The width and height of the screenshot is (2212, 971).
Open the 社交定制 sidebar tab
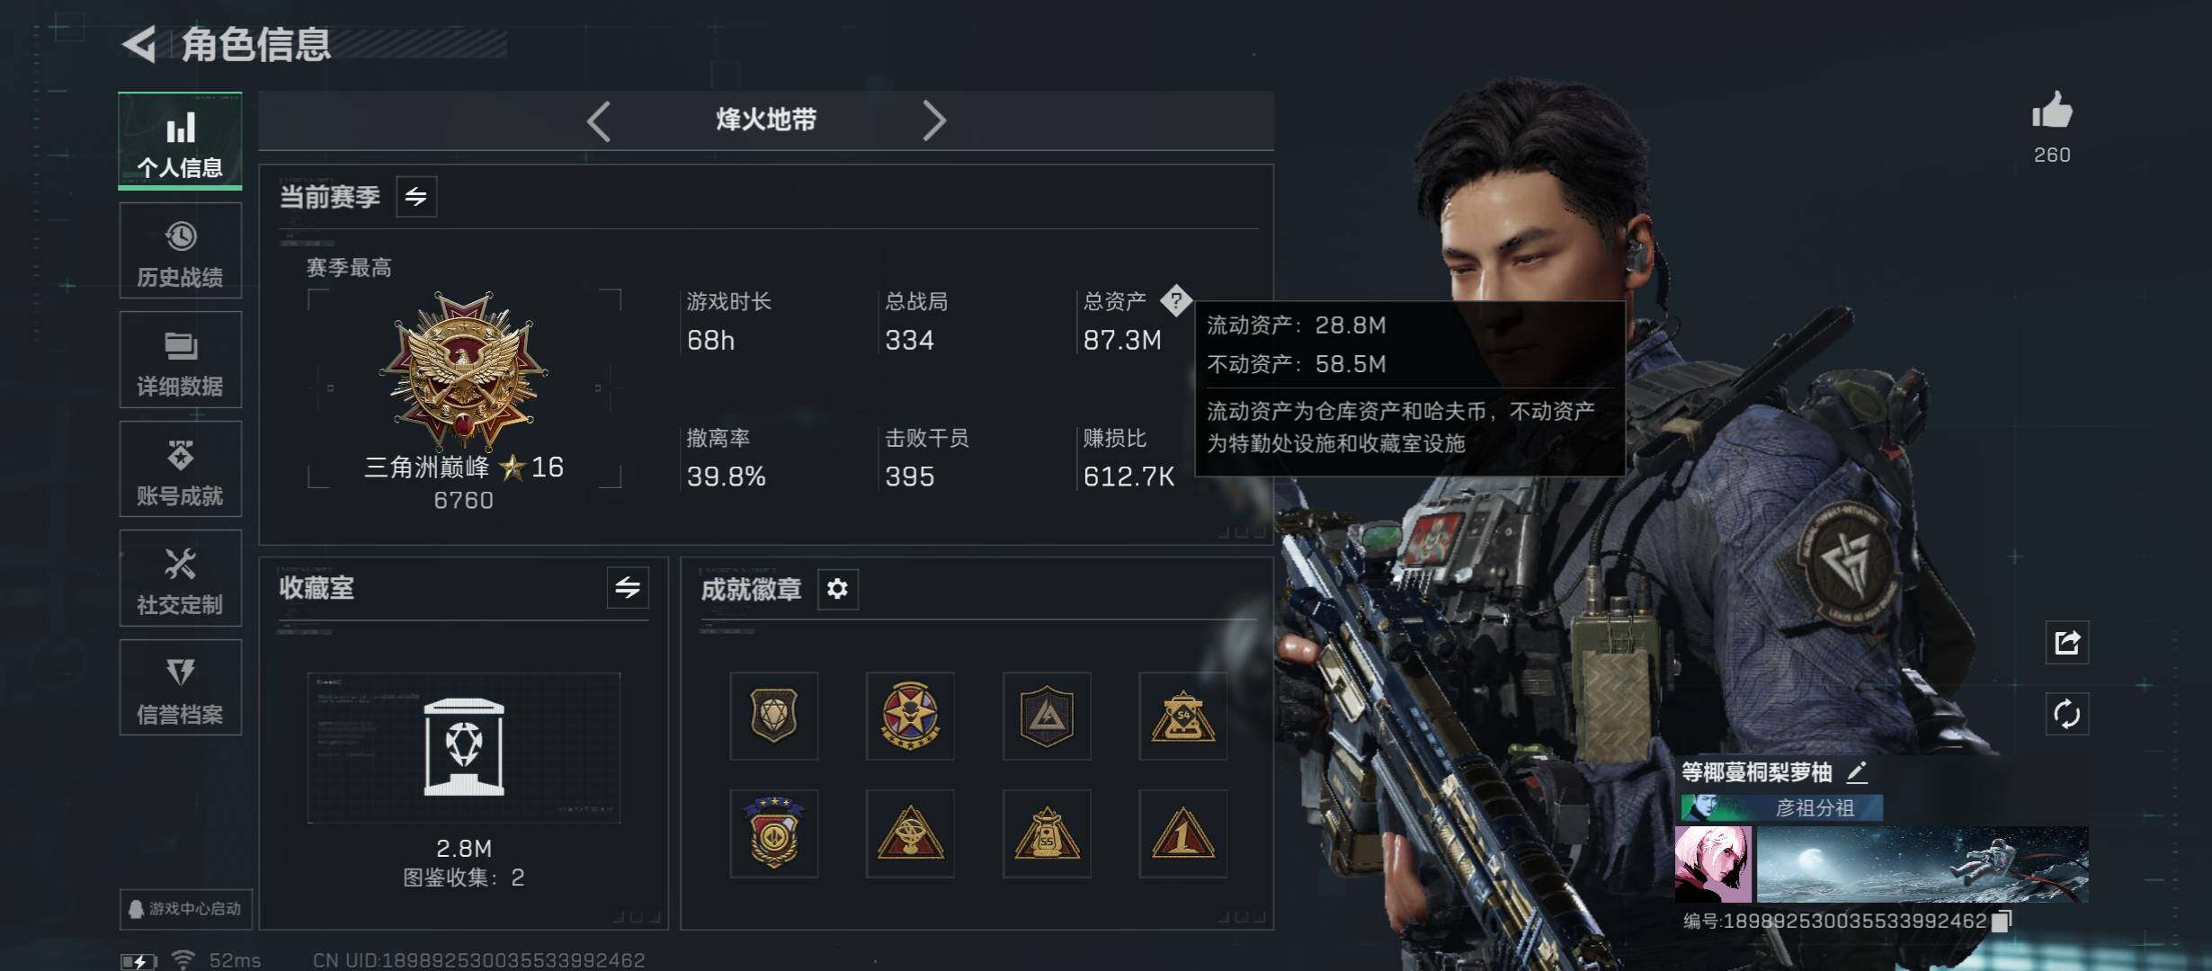tap(181, 578)
